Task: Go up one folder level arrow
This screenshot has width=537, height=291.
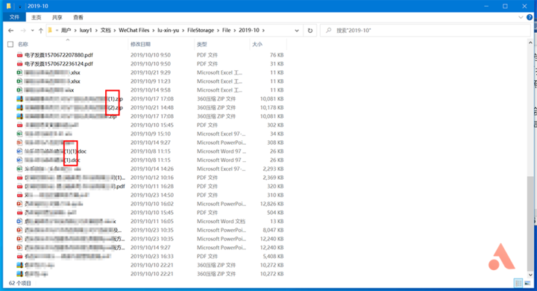Action: [x=41, y=31]
